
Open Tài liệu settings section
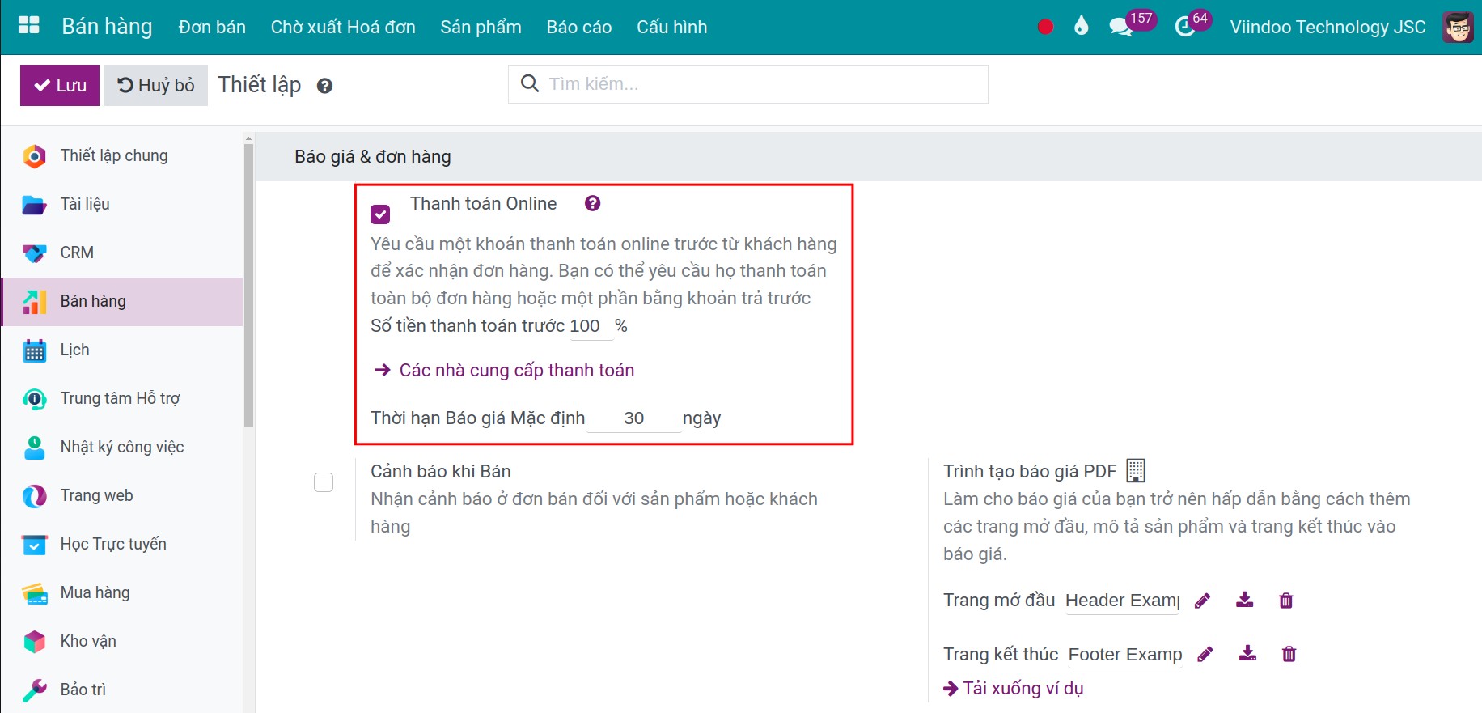pos(122,204)
